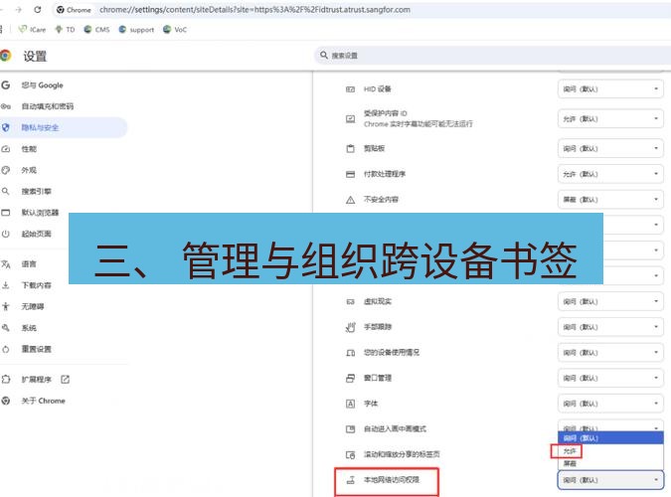Click the 虚拟现实 headset icon
671x497 pixels.
tap(350, 302)
